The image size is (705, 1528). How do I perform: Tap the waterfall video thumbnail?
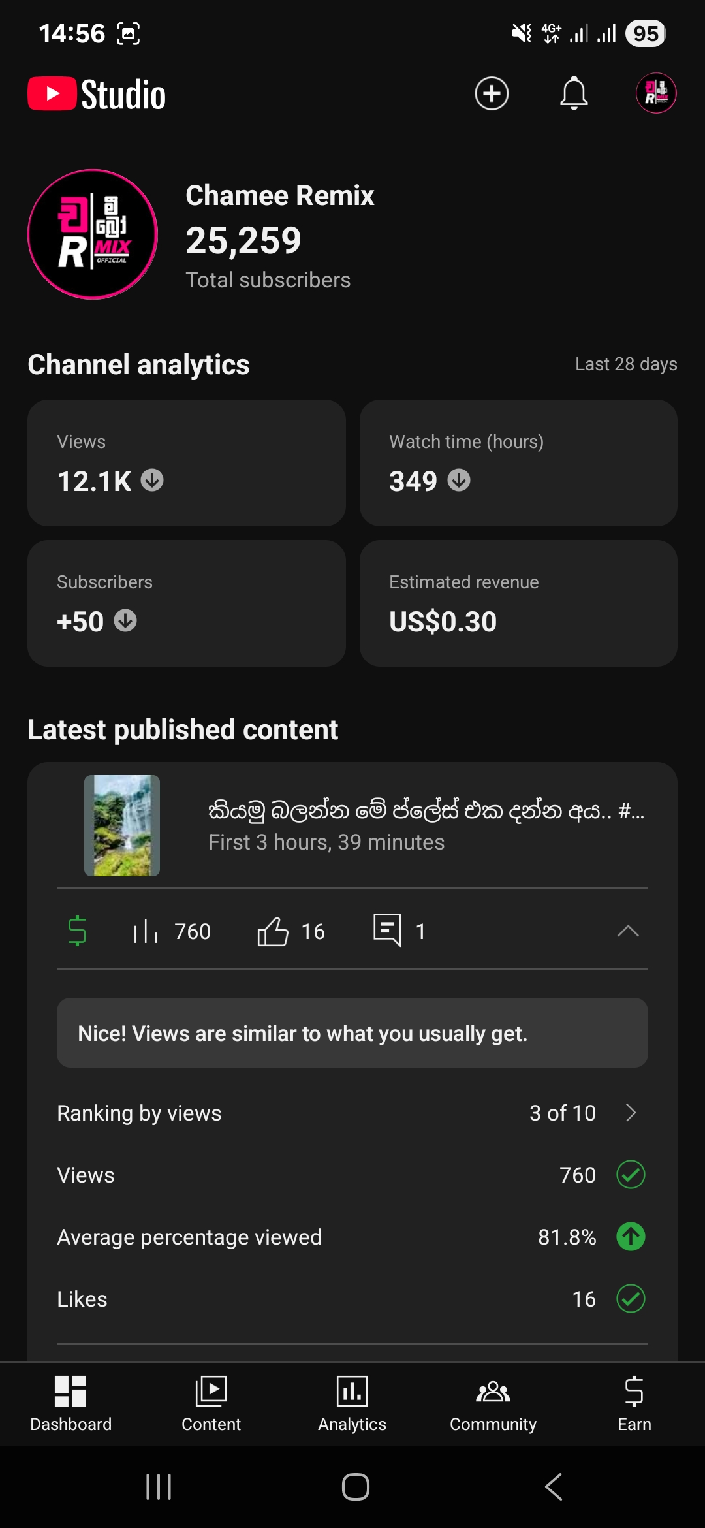(x=122, y=825)
